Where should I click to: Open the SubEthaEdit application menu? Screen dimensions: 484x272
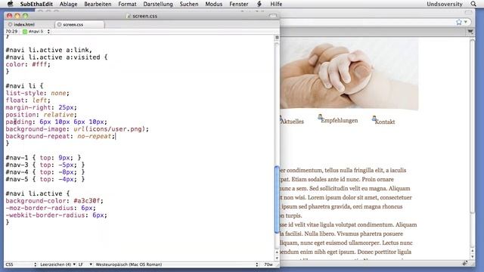coord(36,4)
